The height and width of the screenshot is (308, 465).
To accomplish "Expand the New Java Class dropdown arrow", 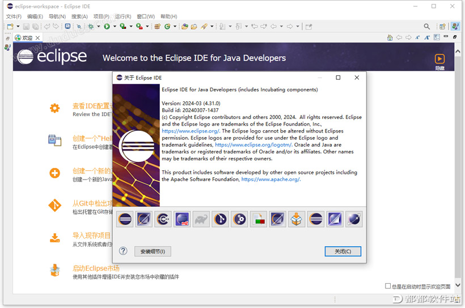I will [175, 27].
